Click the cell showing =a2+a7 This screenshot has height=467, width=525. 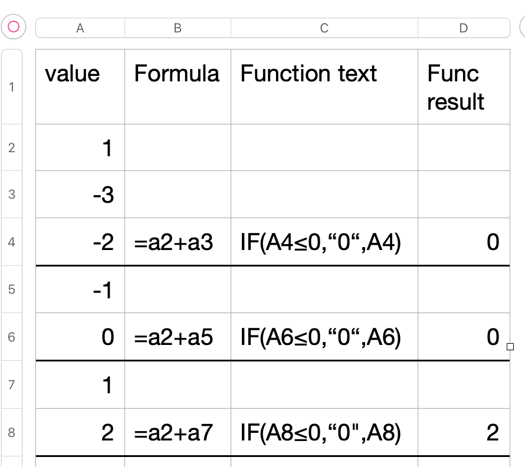pyautogui.click(x=178, y=433)
